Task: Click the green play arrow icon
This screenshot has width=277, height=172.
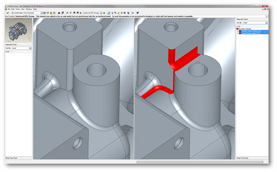Action: (x=81, y=13)
